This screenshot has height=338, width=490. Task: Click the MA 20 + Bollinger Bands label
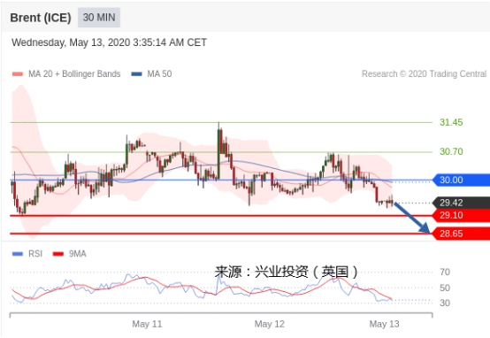74,73
